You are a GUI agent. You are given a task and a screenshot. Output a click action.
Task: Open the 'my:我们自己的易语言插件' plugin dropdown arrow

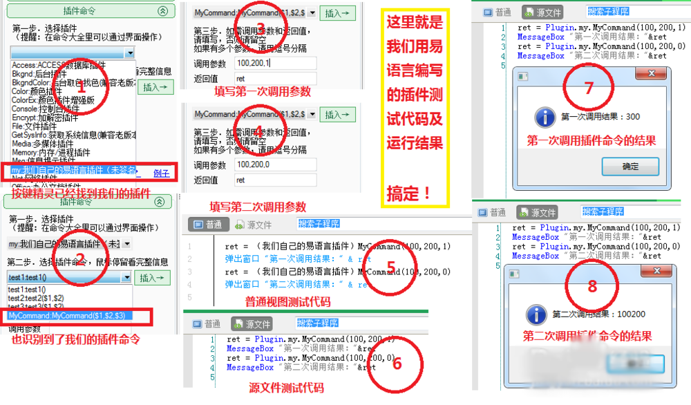[x=127, y=244]
